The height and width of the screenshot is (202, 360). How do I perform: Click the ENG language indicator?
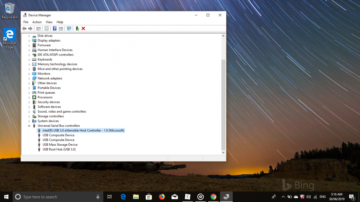(x=323, y=197)
